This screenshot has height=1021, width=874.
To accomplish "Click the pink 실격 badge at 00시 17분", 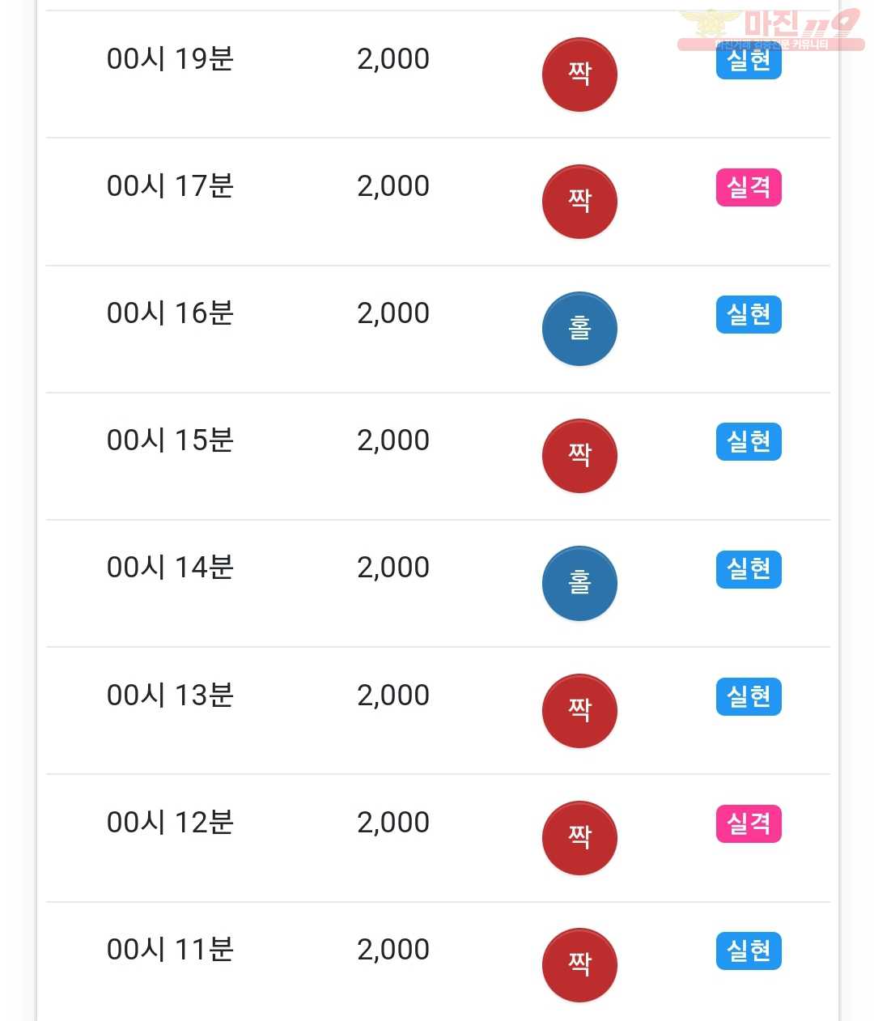I will point(749,187).
